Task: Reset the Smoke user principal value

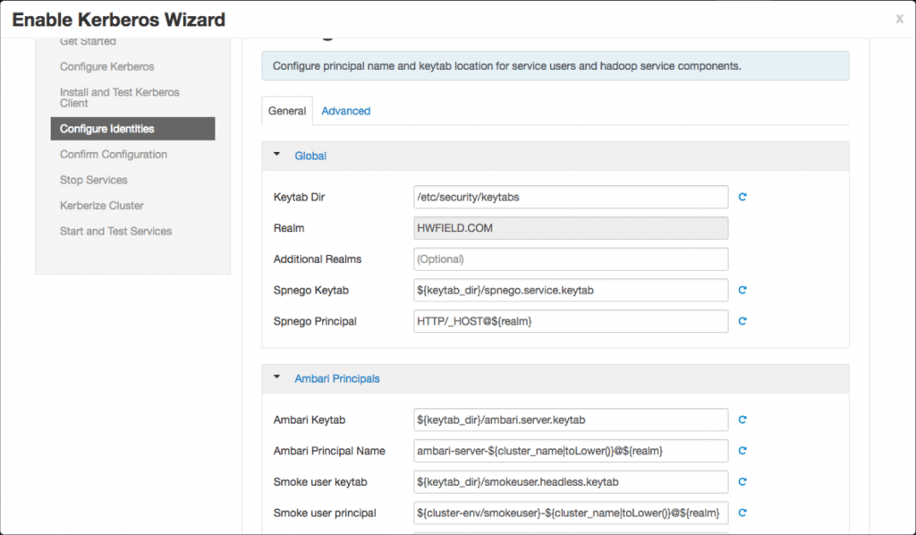Action: click(x=742, y=514)
